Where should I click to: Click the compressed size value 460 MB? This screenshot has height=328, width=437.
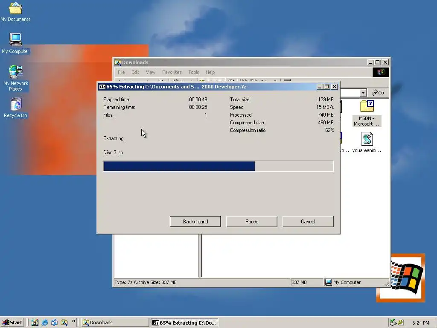tap(326, 123)
